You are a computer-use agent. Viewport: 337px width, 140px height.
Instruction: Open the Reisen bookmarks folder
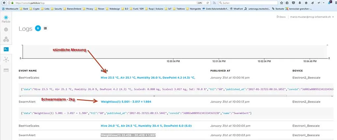pos(99,9)
